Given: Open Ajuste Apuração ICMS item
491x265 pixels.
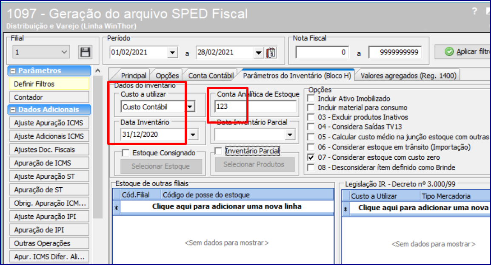Looking at the screenshot, I should [x=49, y=123].
